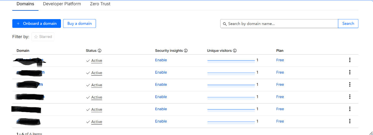The image size is (373, 135).
Task: Click the Buy a domain button
Action: coord(79,24)
